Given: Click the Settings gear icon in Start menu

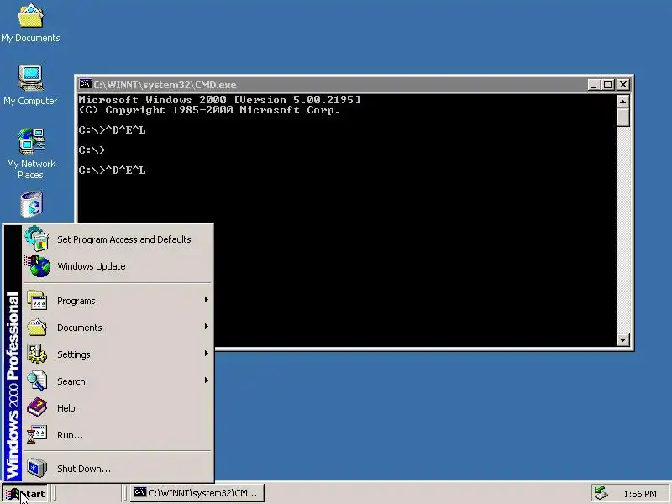Looking at the screenshot, I should click(x=37, y=354).
